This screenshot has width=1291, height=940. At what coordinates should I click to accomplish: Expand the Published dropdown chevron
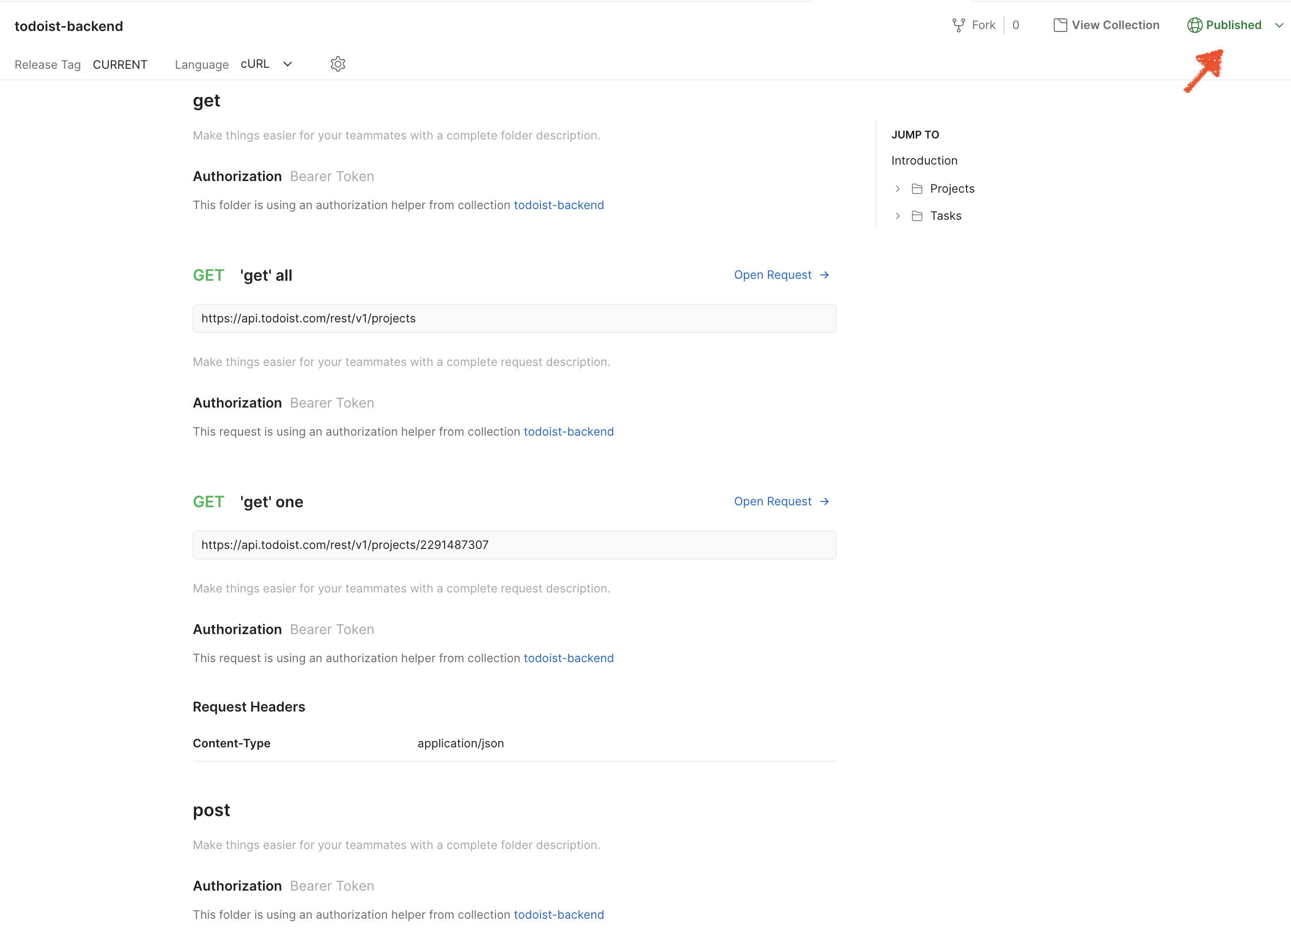tap(1279, 25)
